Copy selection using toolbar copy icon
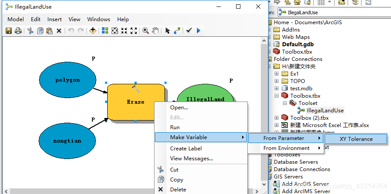The image size is (391, 194). click(40, 31)
